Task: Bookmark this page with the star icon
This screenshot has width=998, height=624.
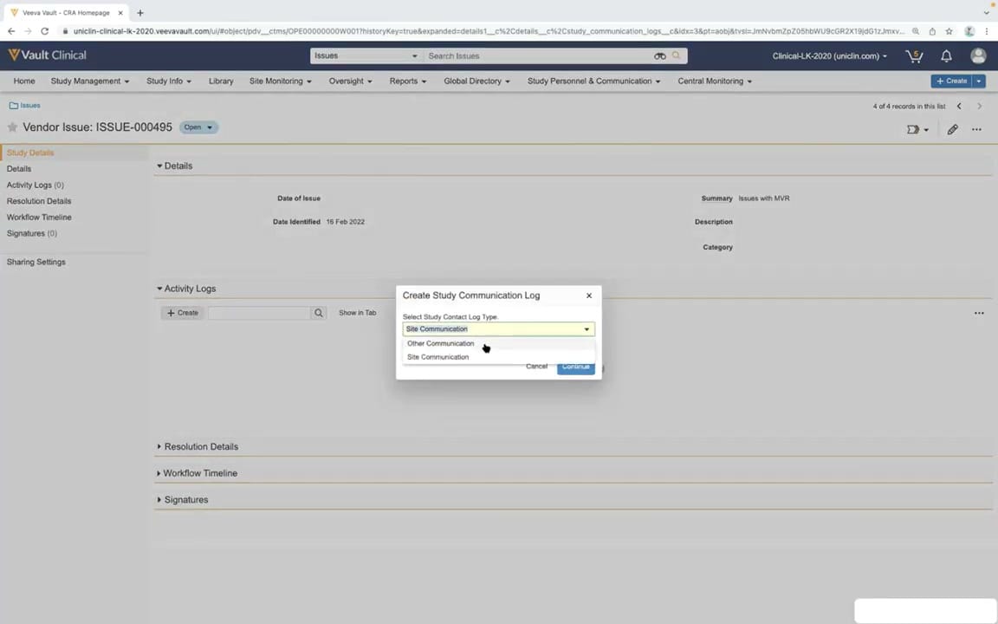Action: click(949, 30)
